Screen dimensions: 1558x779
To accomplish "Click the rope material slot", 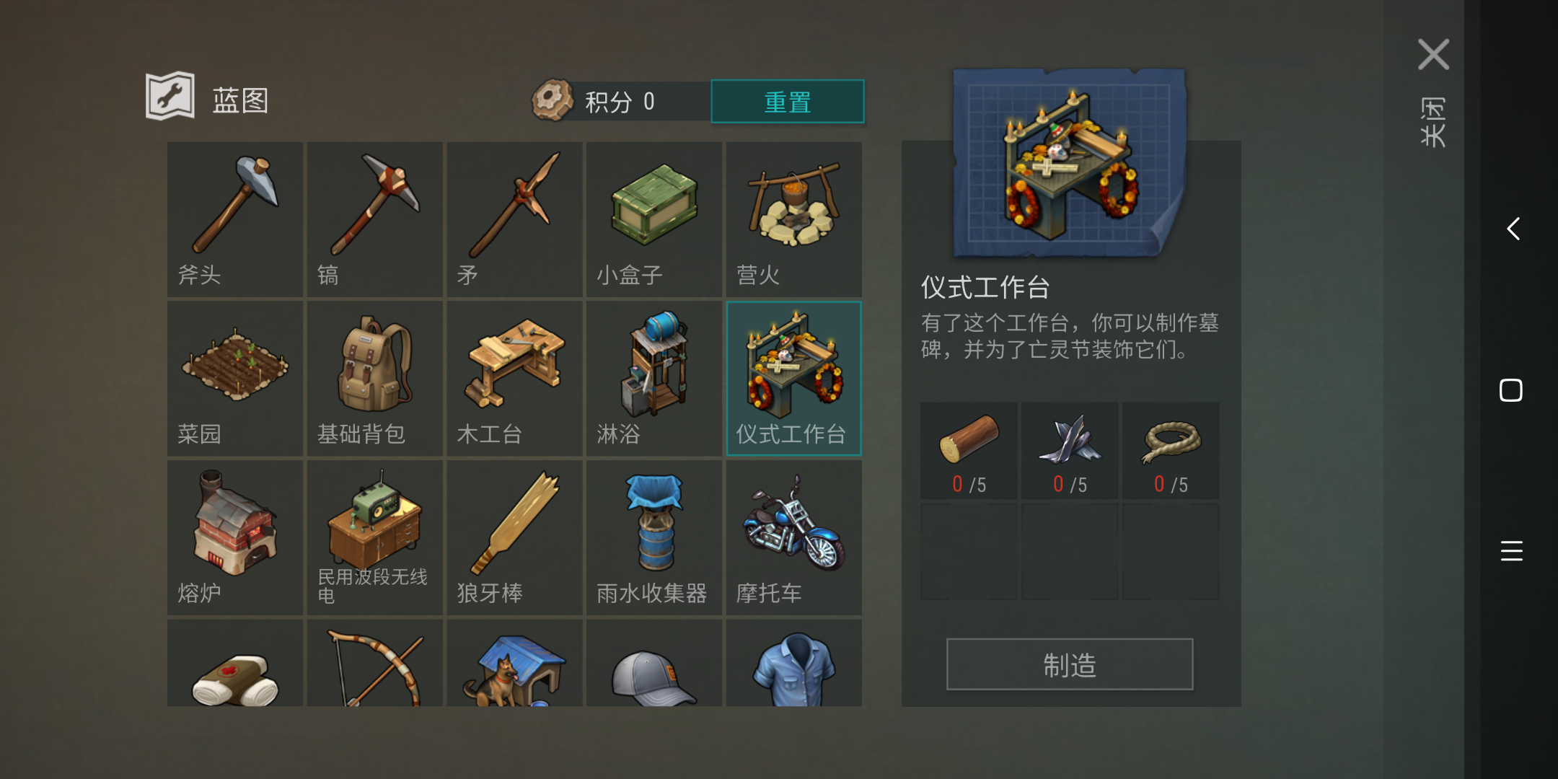I will click(x=1171, y=452).
